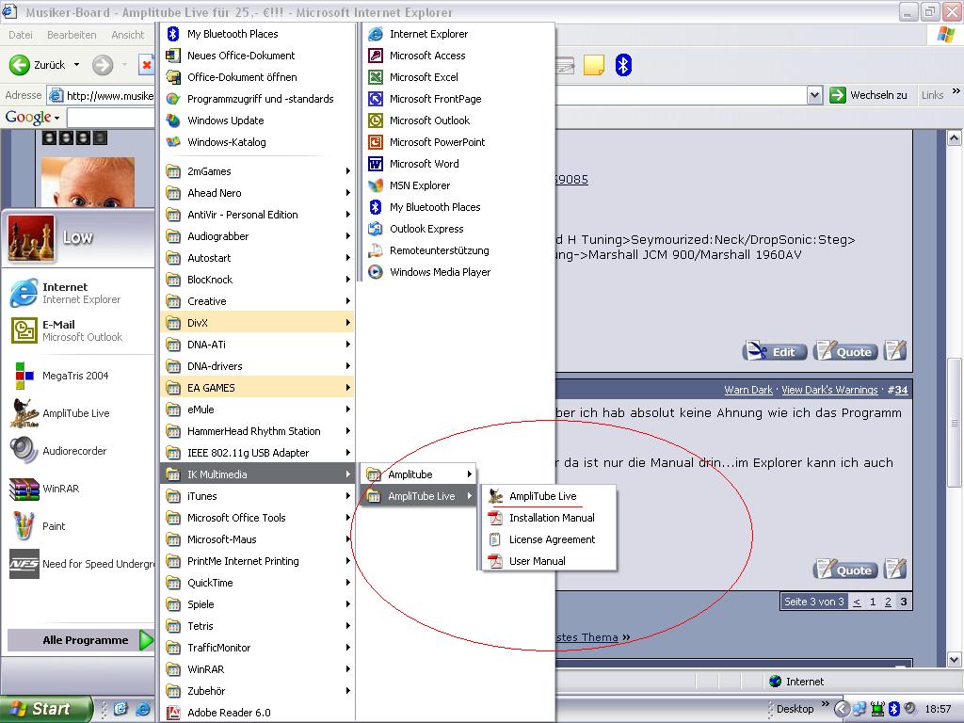This screenshot has width=964, height=723.
Task: Click the Edit post button
Action: pos(776,351)
